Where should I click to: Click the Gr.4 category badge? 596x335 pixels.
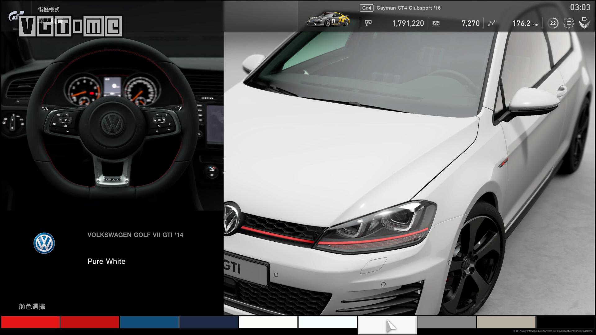click(367, 8)
